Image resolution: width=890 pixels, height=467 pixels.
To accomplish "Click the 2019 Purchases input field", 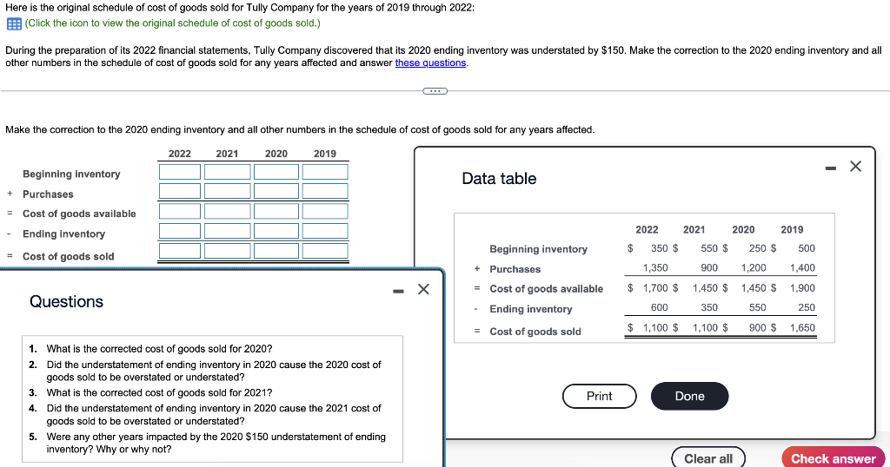I will pyautogui.click(x=325, y=191).
